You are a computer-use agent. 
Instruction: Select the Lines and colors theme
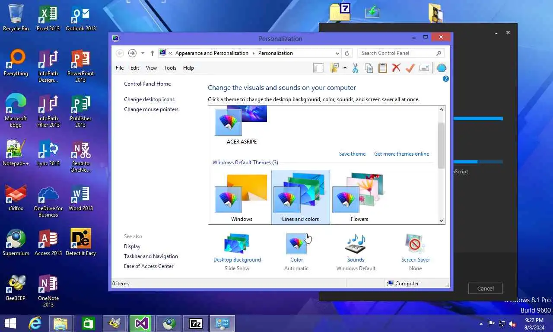(300, 197)
